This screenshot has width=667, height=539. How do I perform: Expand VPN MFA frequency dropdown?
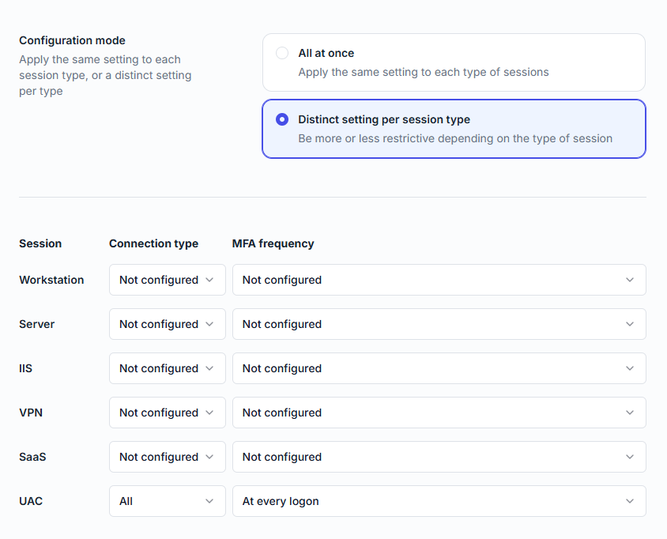pos(439,413)
